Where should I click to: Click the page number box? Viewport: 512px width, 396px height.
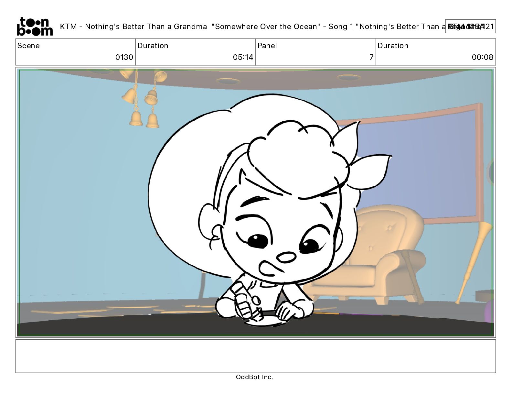tap(470, 27)
